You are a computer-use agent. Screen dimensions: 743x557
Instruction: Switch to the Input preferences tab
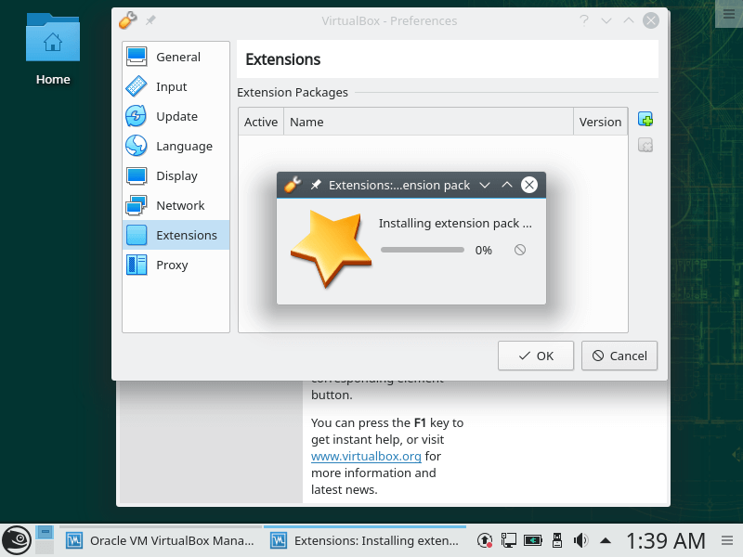pyautogui.click(x=171, y=86)
